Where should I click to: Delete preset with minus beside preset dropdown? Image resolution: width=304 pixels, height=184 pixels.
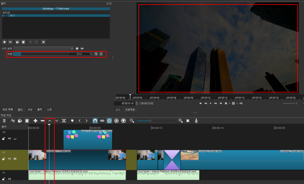click(82, 48)
